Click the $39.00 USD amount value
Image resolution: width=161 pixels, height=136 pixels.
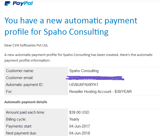79,112
